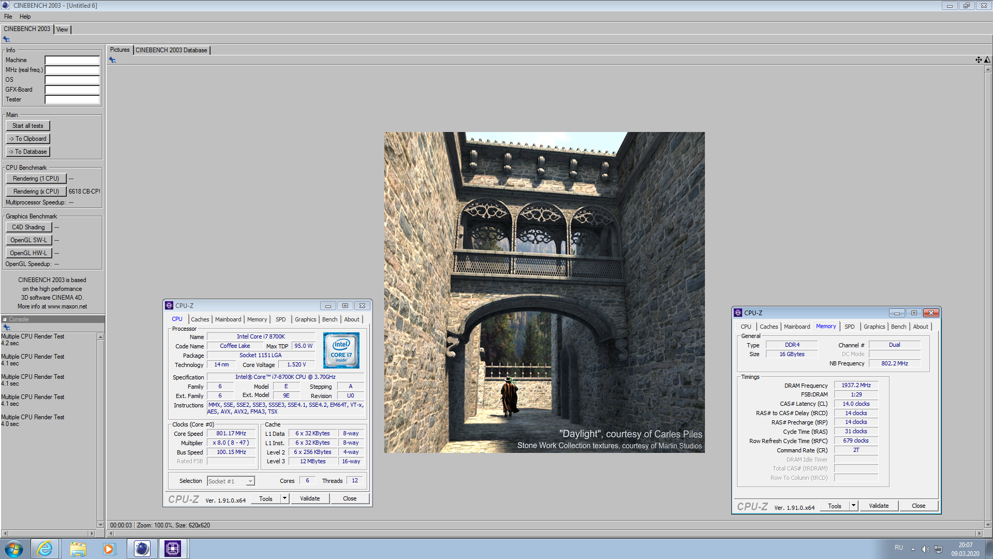Show hidden tray icons arrow

[x=913, y=549]
